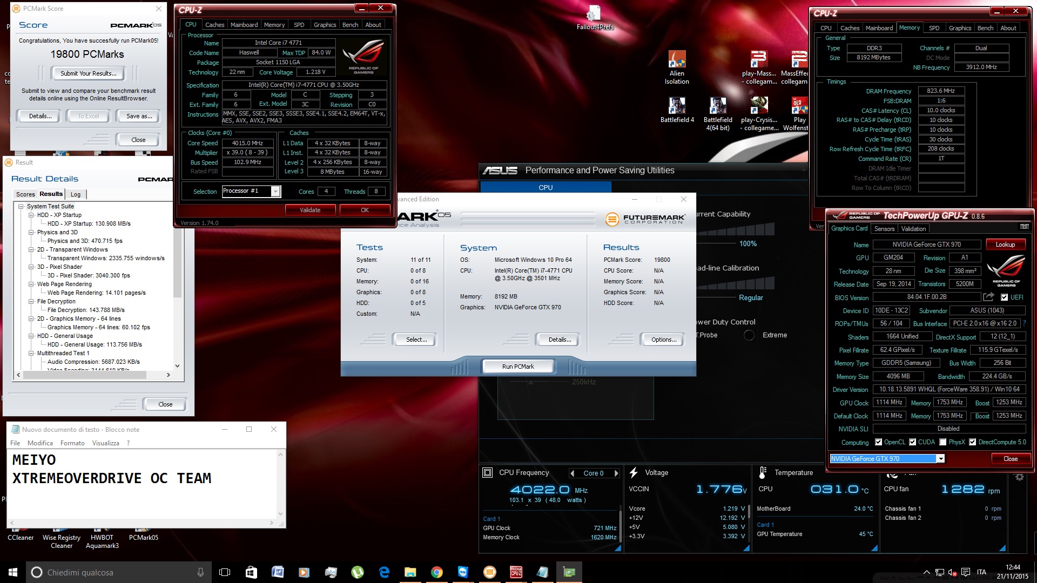This screenshot has width=1037, height=583.
Task: Click the Windows Start button
Action: 13,572
